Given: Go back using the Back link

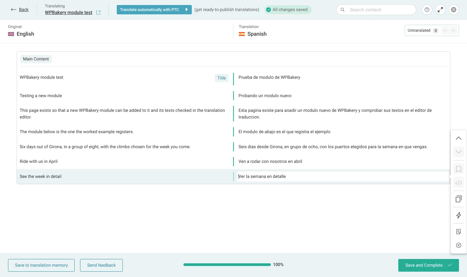Looking at the screenshot, I should pos(20,10).
